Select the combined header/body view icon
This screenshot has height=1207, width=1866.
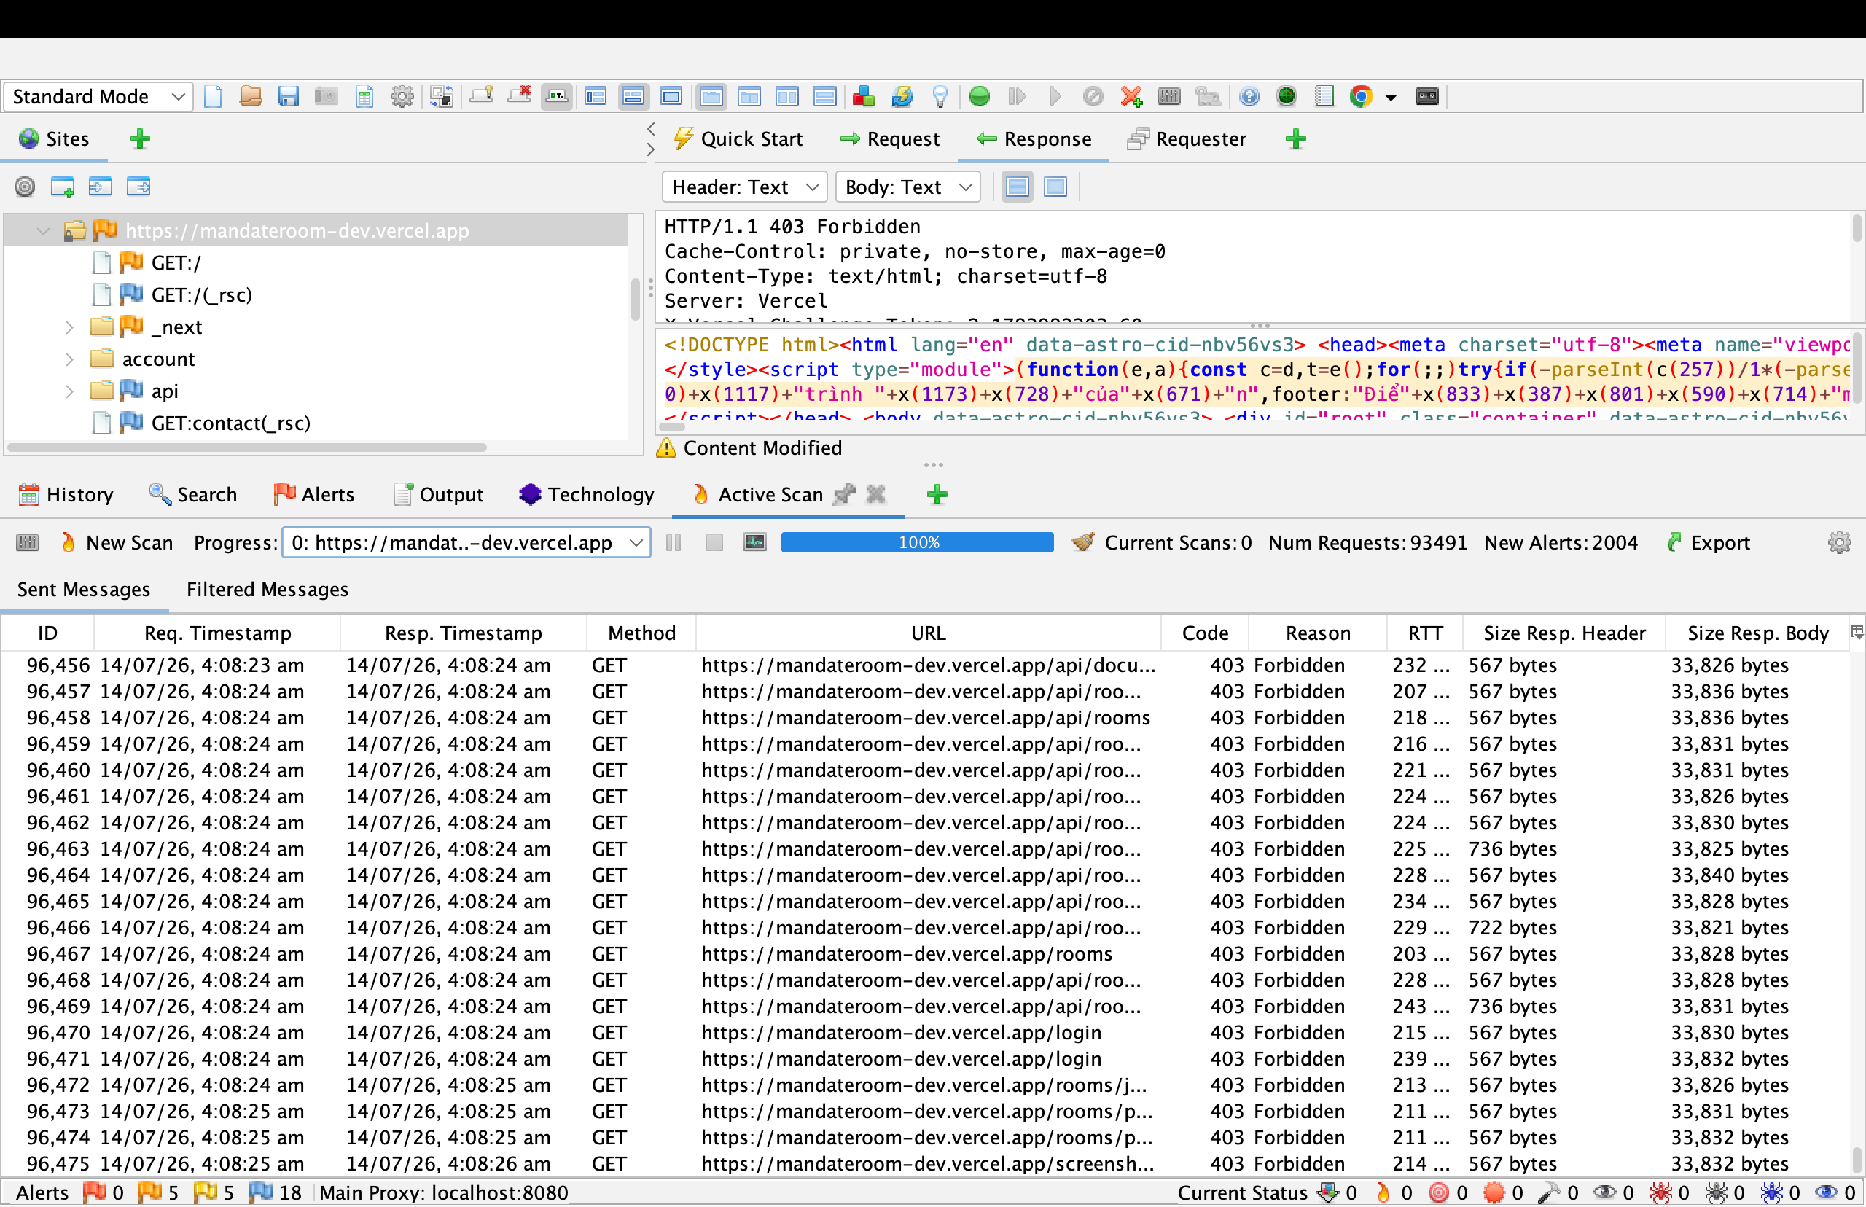(1055, 187)
